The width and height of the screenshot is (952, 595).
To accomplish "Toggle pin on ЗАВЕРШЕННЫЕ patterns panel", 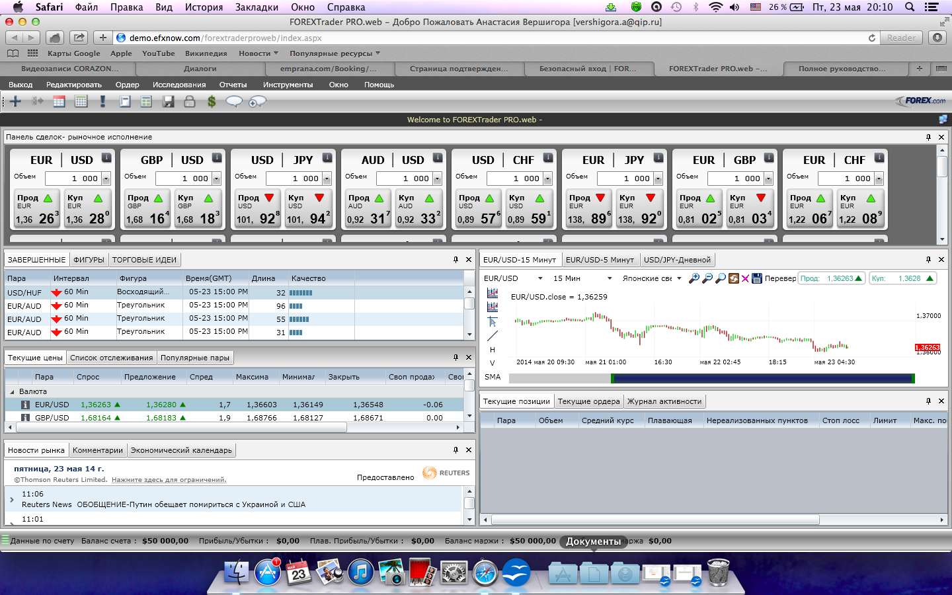I will [456, 260].
